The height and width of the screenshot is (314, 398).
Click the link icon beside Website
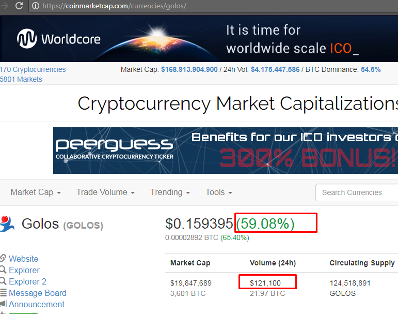click(3, 258)
